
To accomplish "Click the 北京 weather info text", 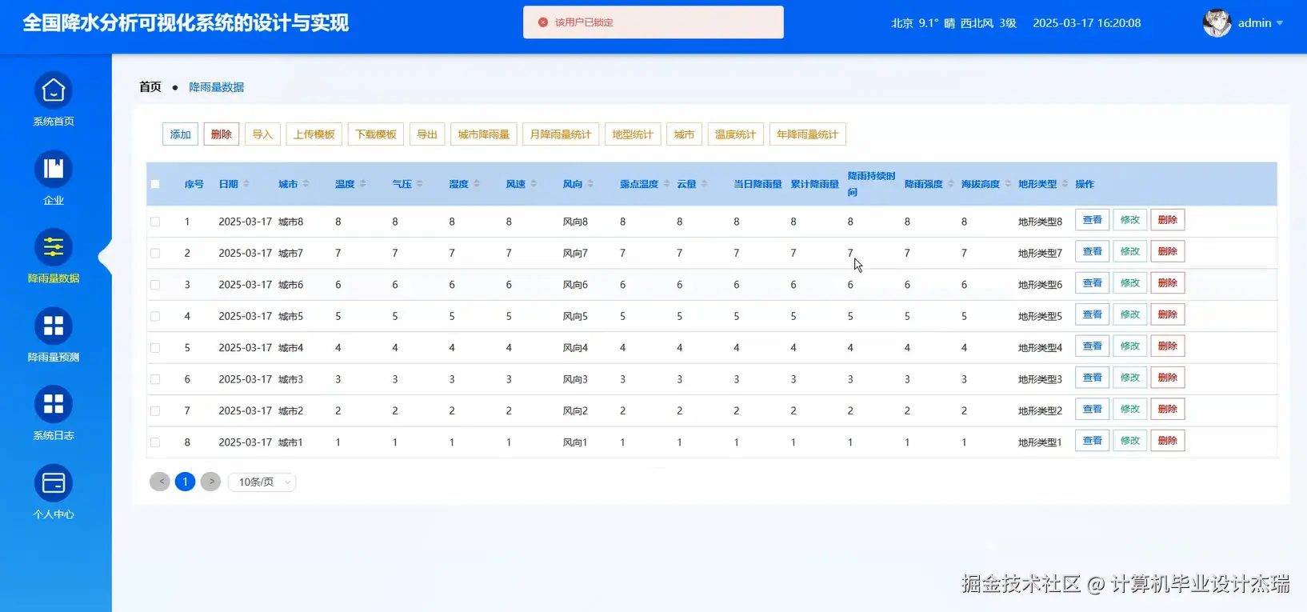I will pos(954,23).
